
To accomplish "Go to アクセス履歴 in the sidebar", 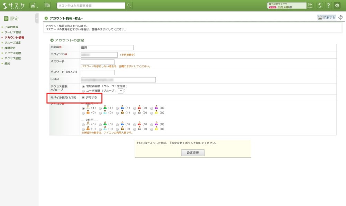I will point(13,58).
